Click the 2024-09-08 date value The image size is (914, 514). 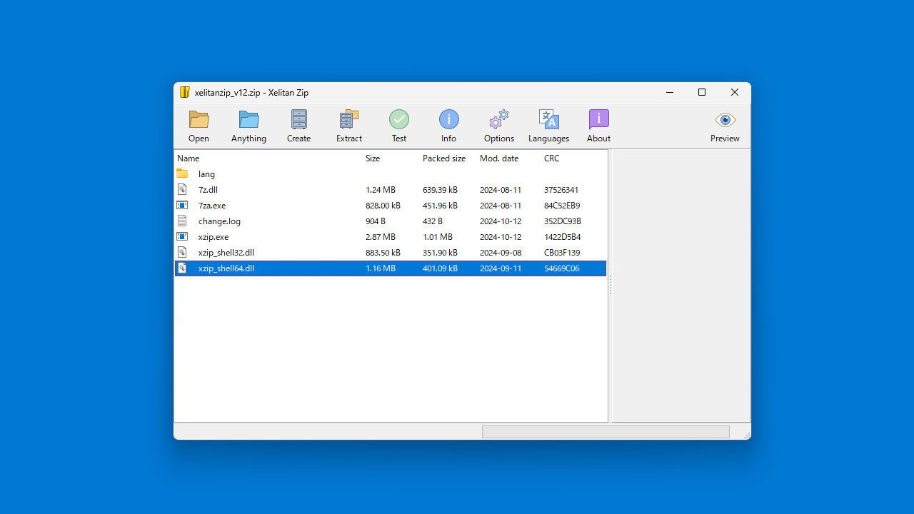(501, 253)
